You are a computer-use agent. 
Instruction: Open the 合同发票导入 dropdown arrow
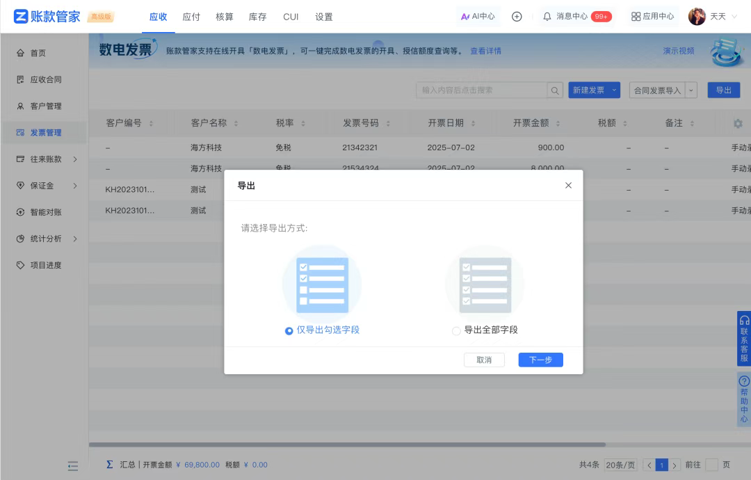pos(691,90)
